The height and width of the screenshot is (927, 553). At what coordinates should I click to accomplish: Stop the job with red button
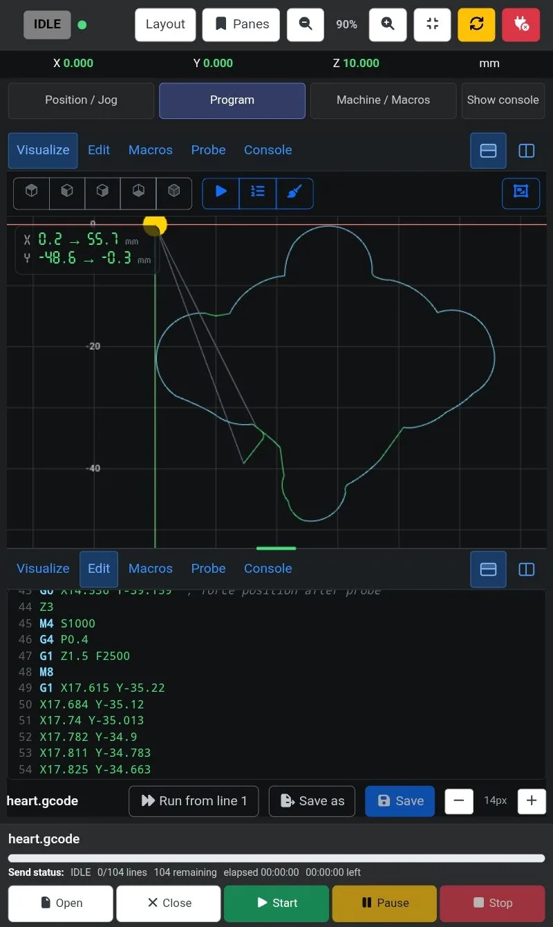tap(492, 903)
